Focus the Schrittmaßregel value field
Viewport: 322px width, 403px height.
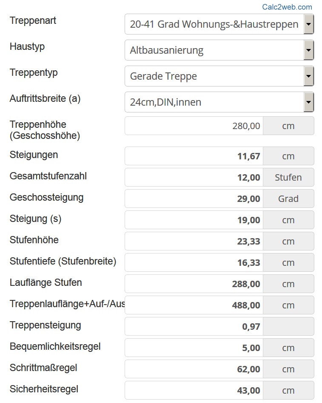pyautogui.click(x=194, y=369)
